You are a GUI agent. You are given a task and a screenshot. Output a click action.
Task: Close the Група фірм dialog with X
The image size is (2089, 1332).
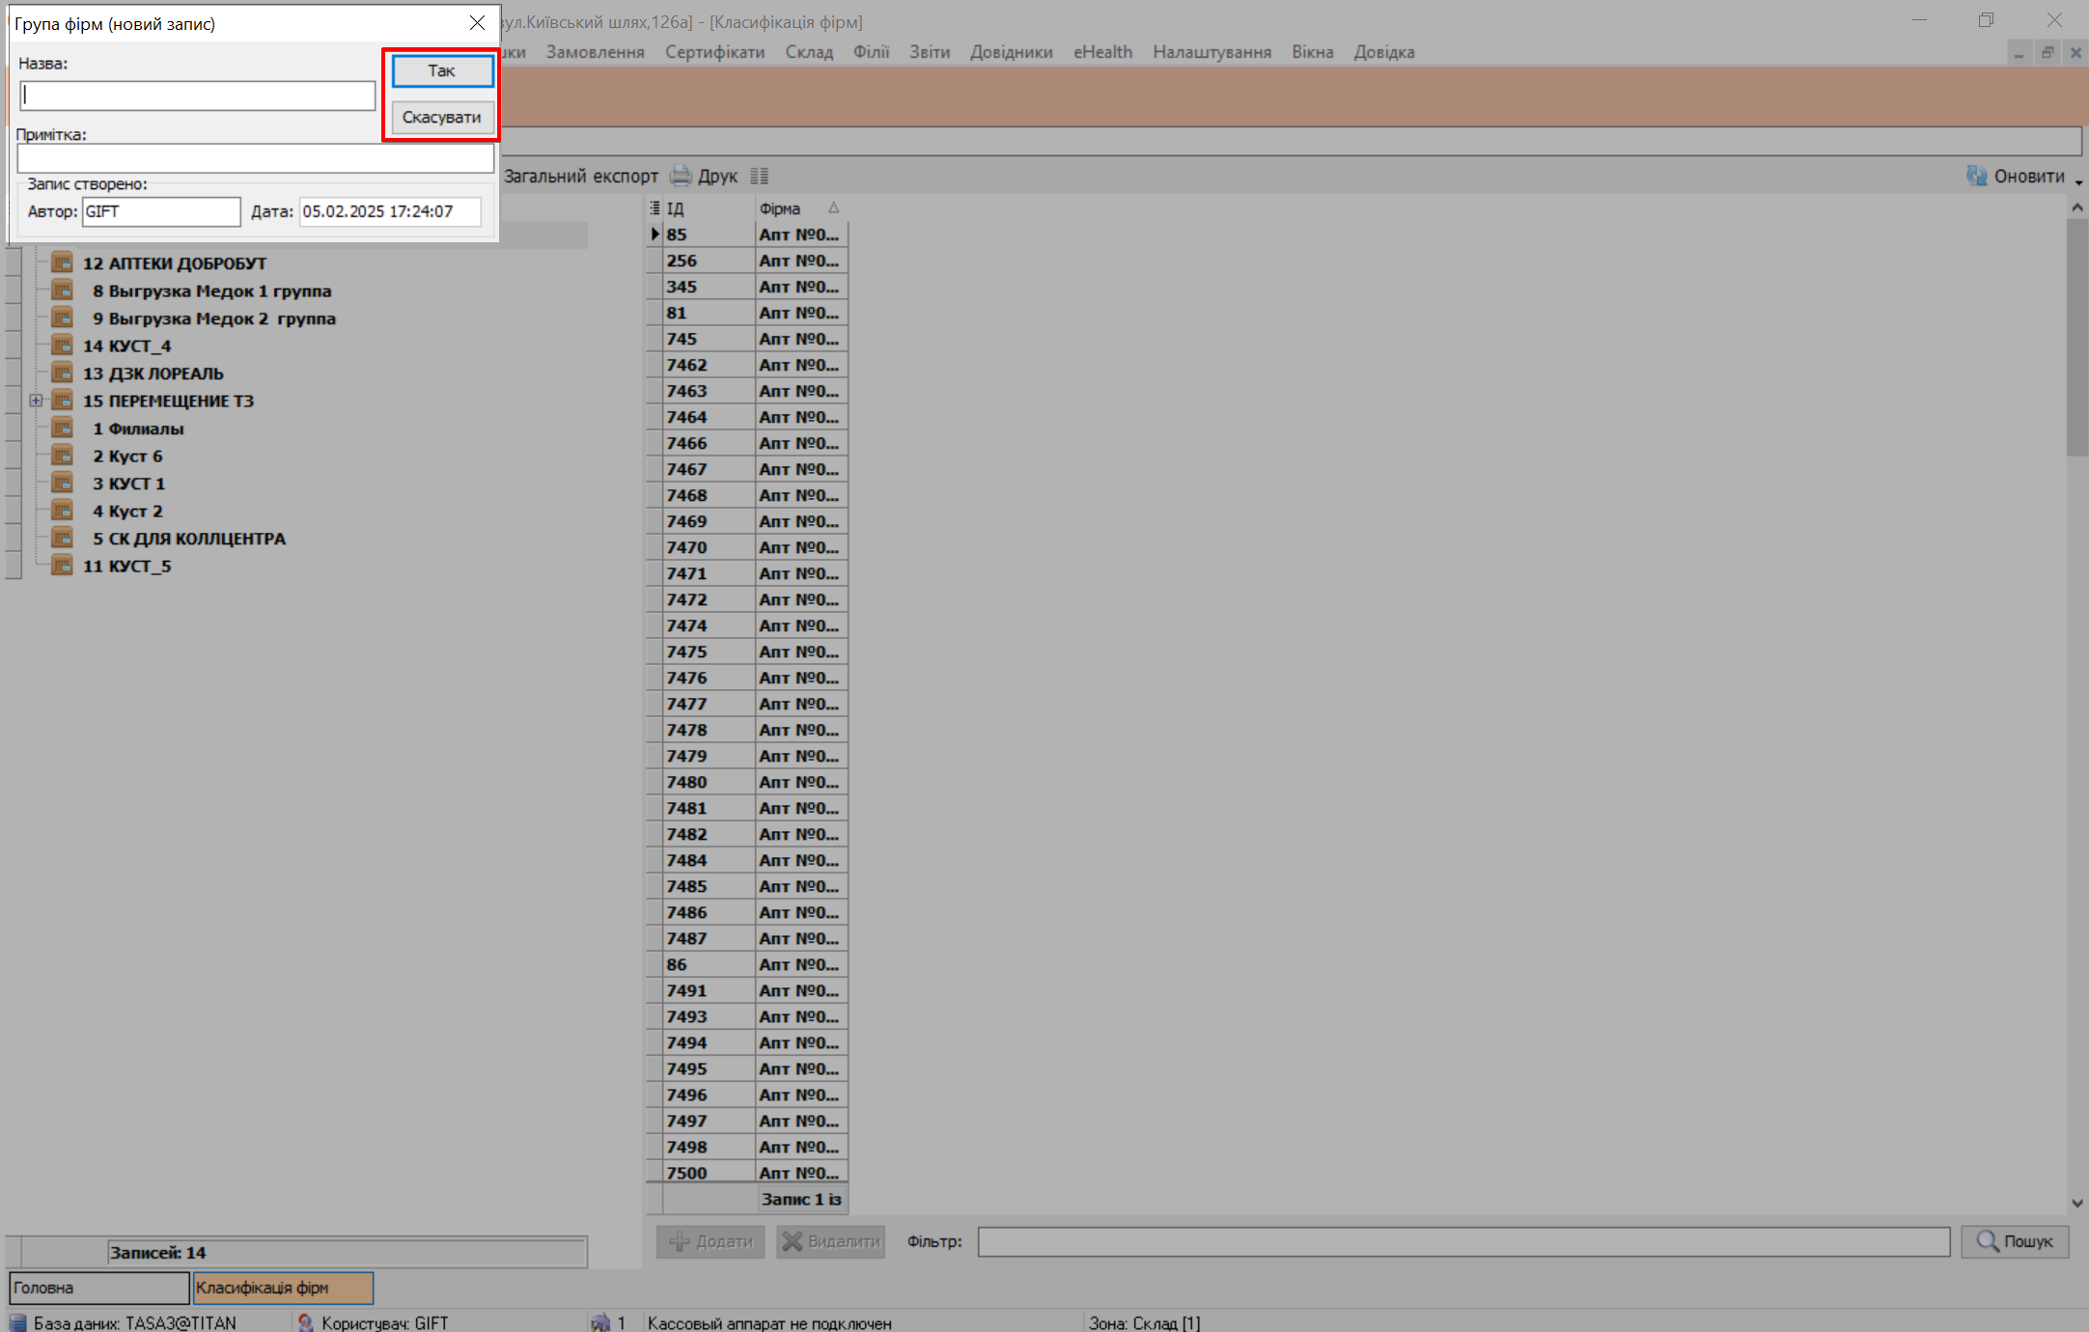pyautogui.click(x=477, y=23)
